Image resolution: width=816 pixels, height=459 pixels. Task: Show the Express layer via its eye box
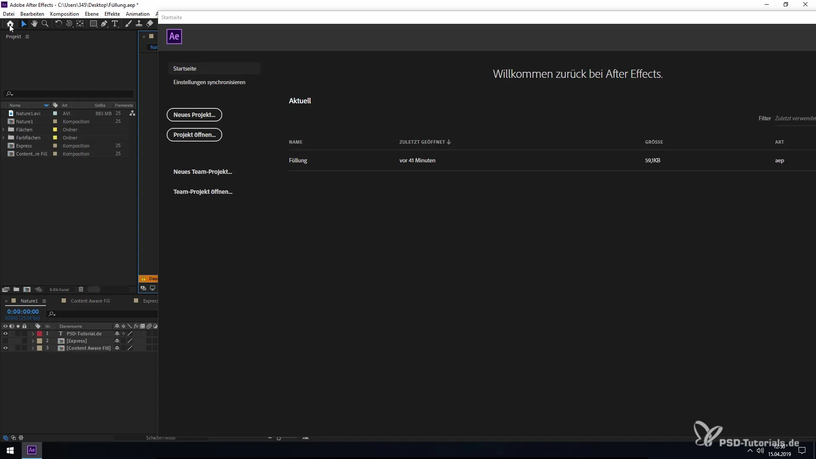6,341
